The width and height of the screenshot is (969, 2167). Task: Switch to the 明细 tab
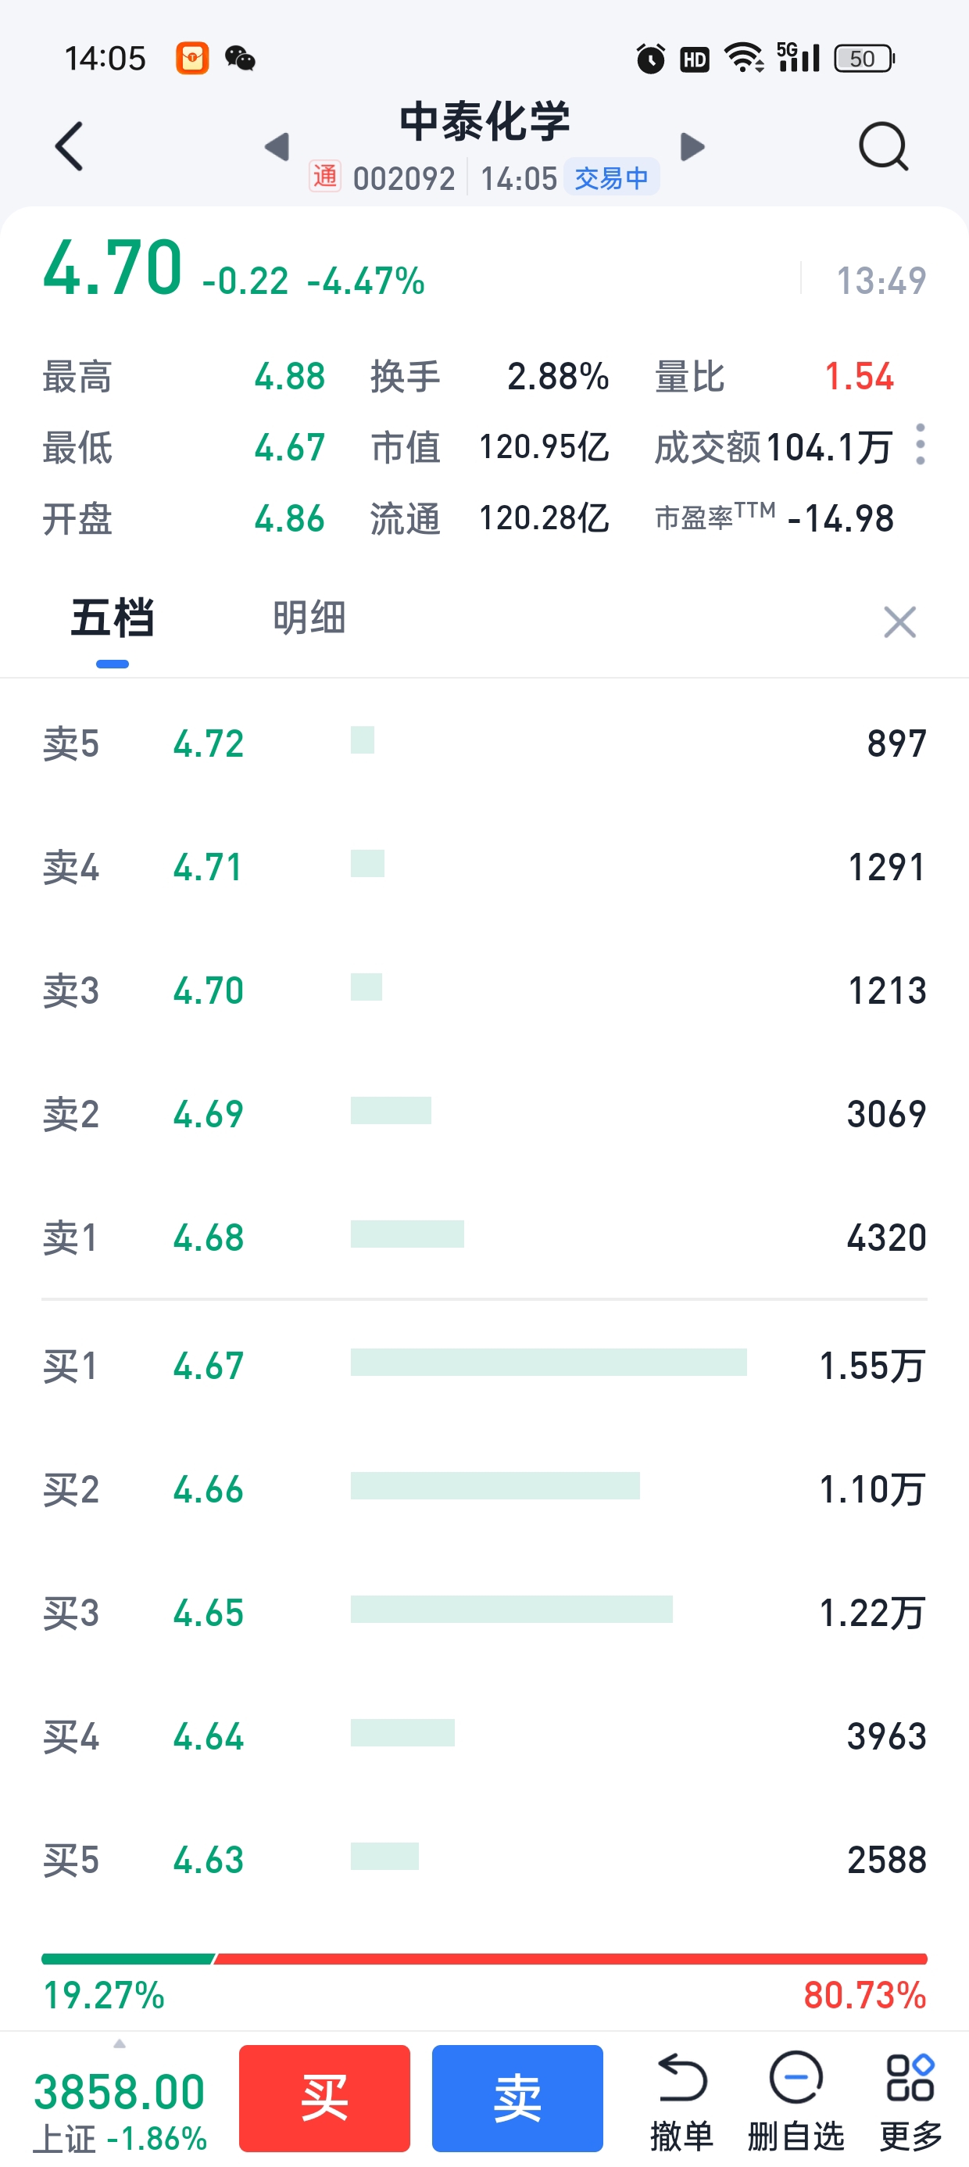[309, 618]
